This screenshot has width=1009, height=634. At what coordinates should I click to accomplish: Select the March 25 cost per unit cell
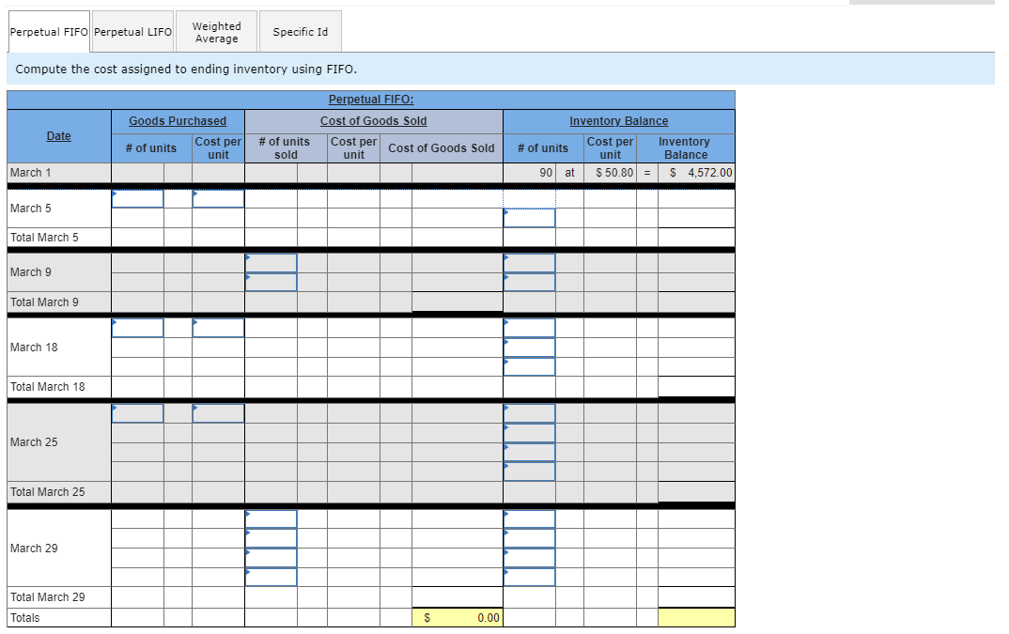pyautogui.click(x=217, y=412)
